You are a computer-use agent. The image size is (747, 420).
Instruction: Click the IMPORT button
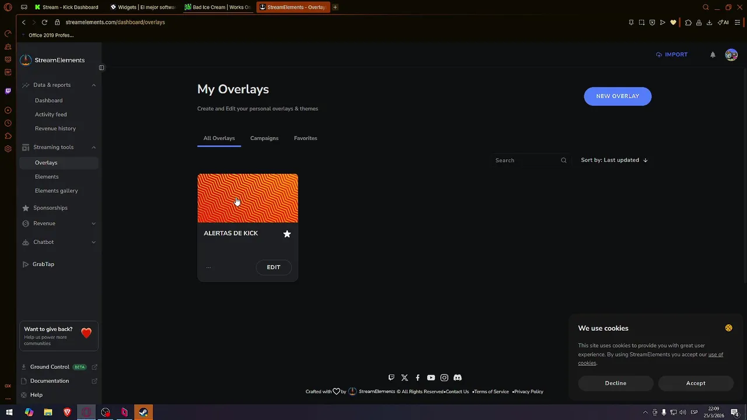pos(672,55)
